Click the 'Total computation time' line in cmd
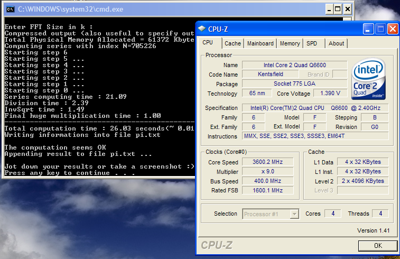 pos(99,128)
